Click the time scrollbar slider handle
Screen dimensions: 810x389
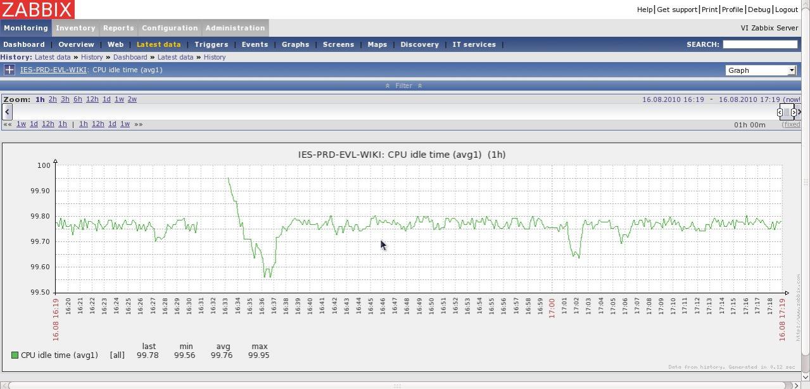pyautogui.click(x=787, y=112)
